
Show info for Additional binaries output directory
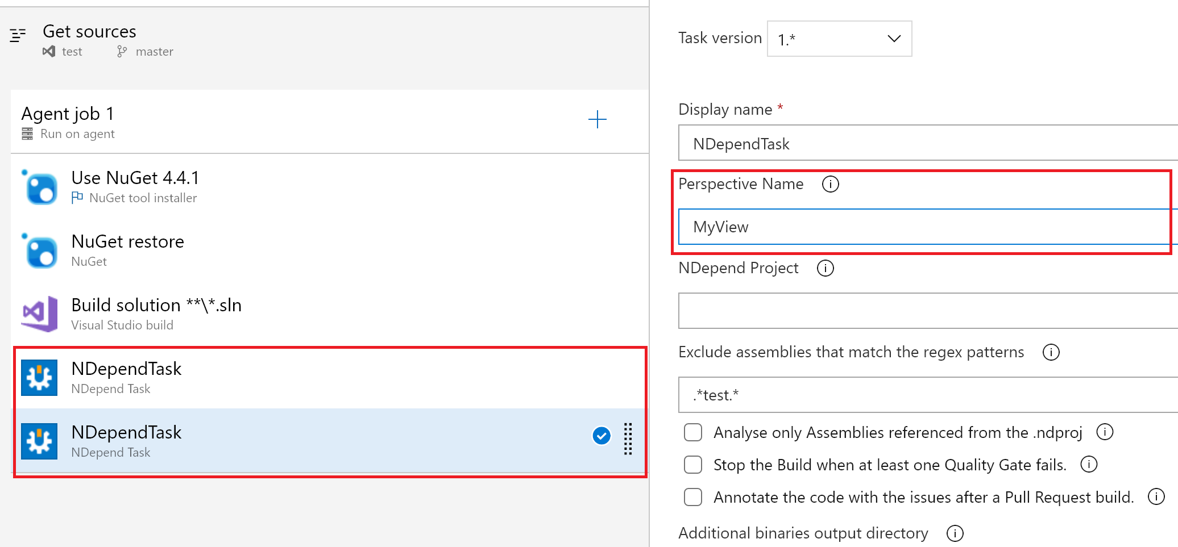[x=955, y=533]
